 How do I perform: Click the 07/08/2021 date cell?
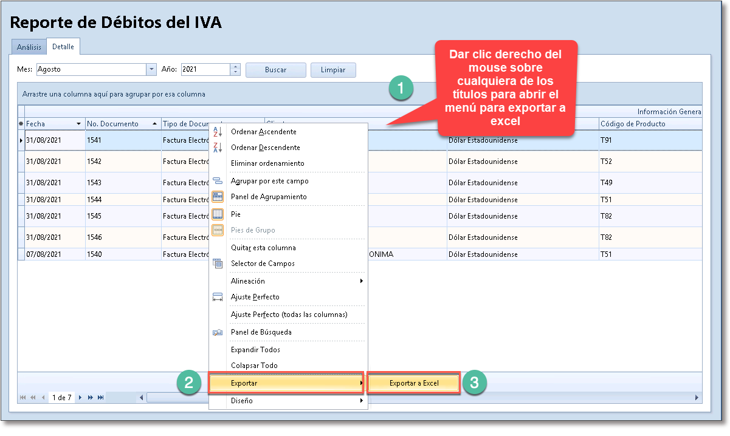click(55, 254)
